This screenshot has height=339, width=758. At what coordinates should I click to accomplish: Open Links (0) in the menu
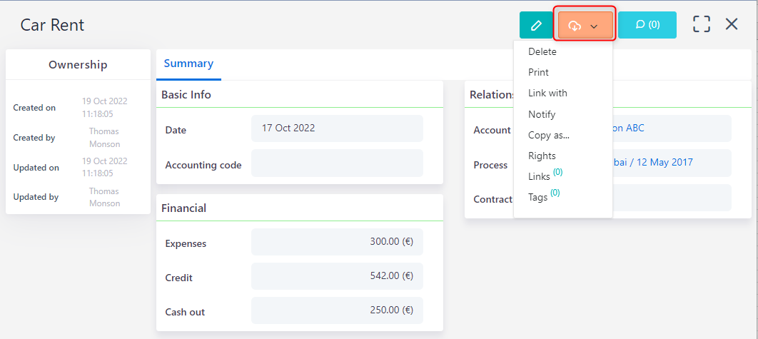(x=540, y=176)
